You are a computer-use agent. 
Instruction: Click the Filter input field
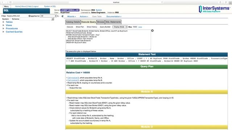(x=17, y=16)
